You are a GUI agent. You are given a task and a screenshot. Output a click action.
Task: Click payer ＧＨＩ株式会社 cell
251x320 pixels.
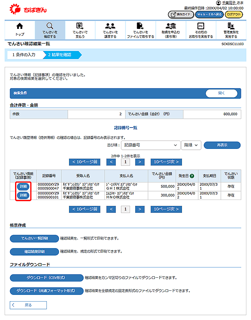(126, 186)
